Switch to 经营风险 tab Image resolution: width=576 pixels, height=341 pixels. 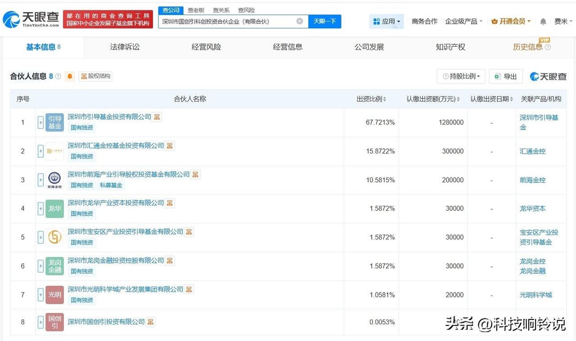tap(206, 47)
